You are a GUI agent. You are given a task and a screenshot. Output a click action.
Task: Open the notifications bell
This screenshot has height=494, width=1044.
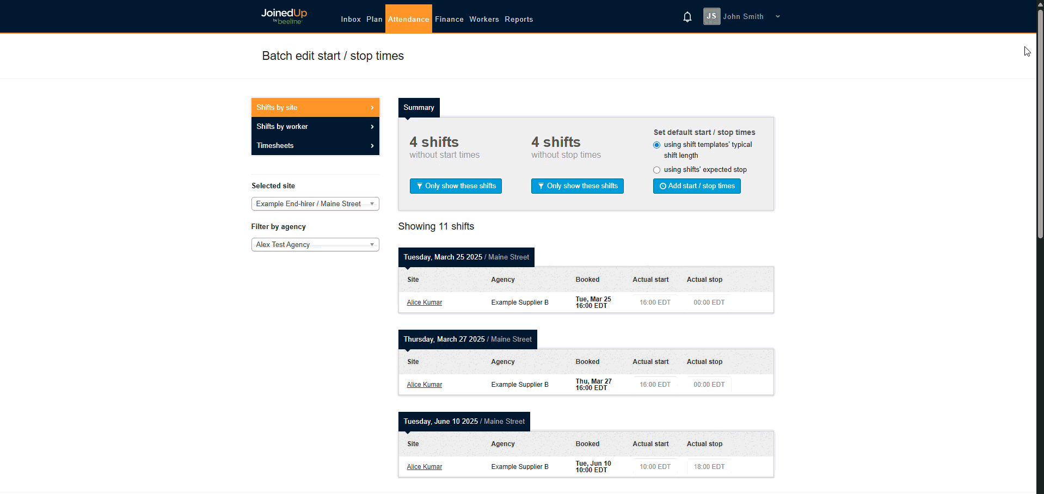point(687,17)
